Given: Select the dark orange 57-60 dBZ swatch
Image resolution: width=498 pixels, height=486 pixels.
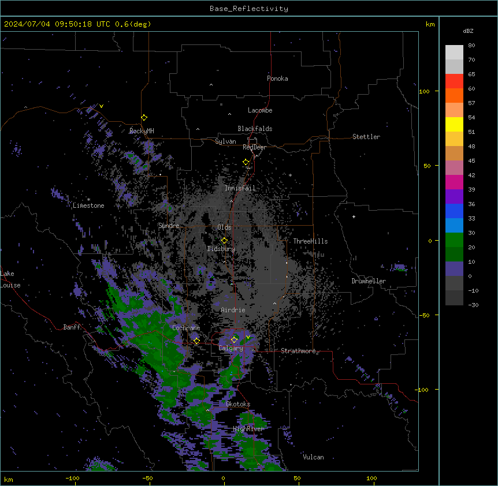Looking at the screenshot, I should pyautogui.click(x=454, y=95).
